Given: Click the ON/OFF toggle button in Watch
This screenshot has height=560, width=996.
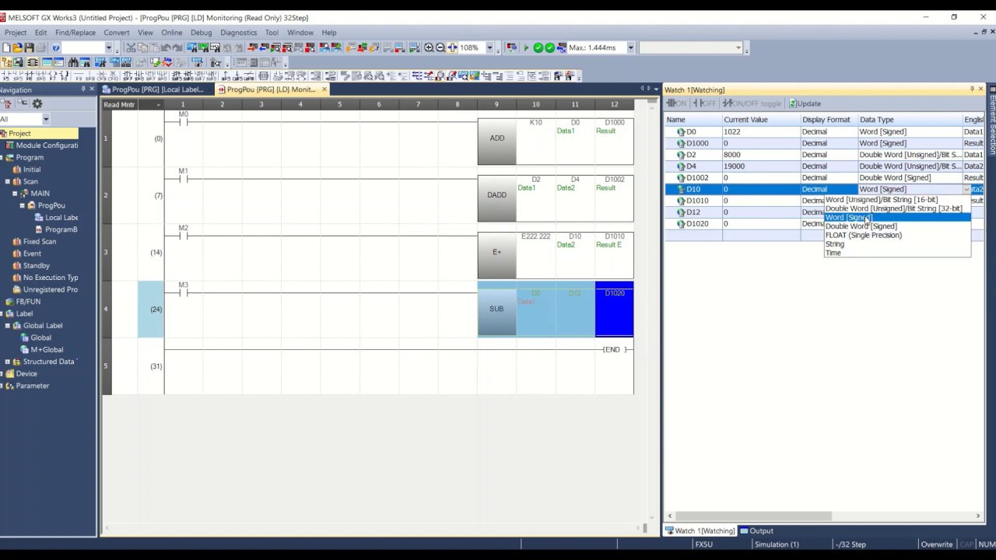Looking at the screenshot, I should coord(752,103).
